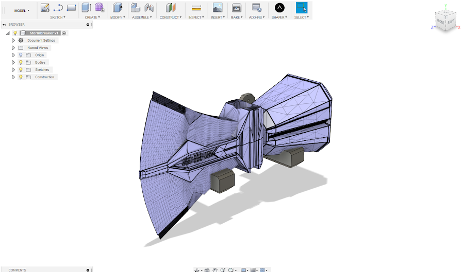Image resolution: width=464 pixels, height=272 pixels.
Task: Click the Document Settings gear icon
Action: coord(21,41)
